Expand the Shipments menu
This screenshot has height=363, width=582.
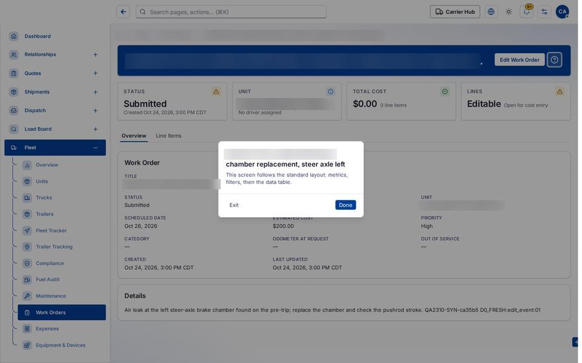95,92
